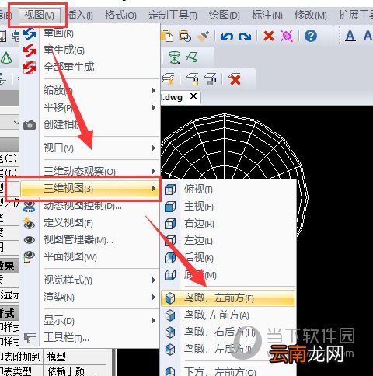This screenshot has height=376, width=373.
Task: Click the 鸟瞰，右后方(H) isometric cube icon
Action: coord(170,332)
